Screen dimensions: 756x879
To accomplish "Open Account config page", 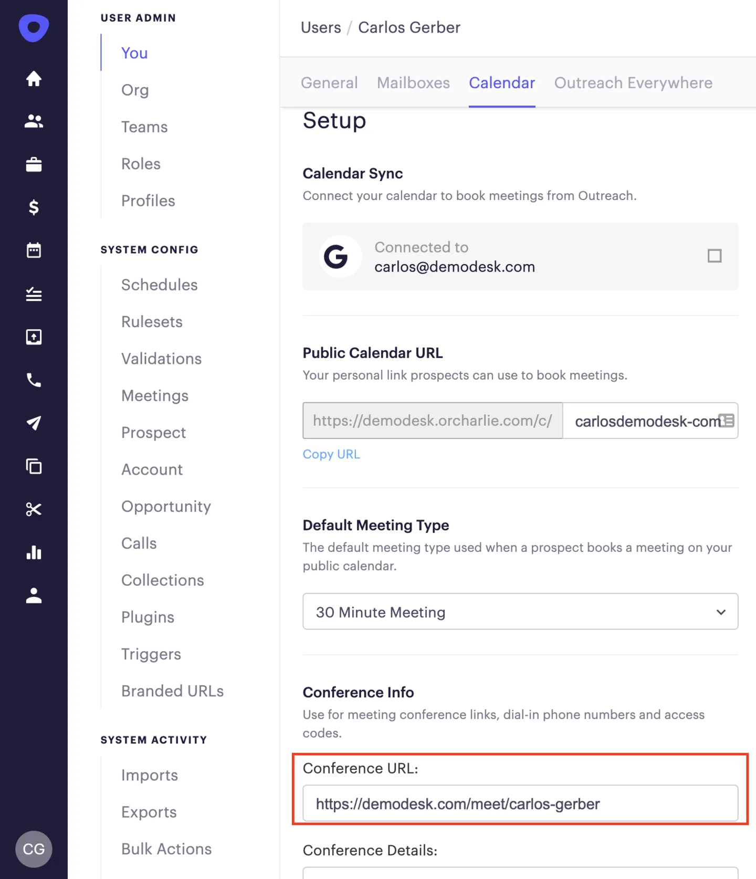I will (x=152, y=469).
